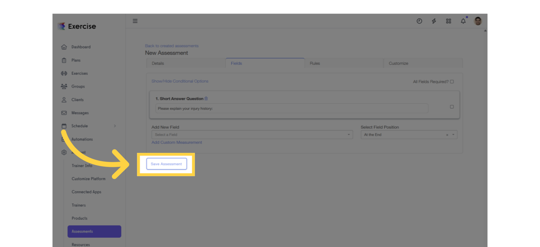Open the apps grid icon in the header
This screenshot has height=247, width=540.
pos(448,21)
